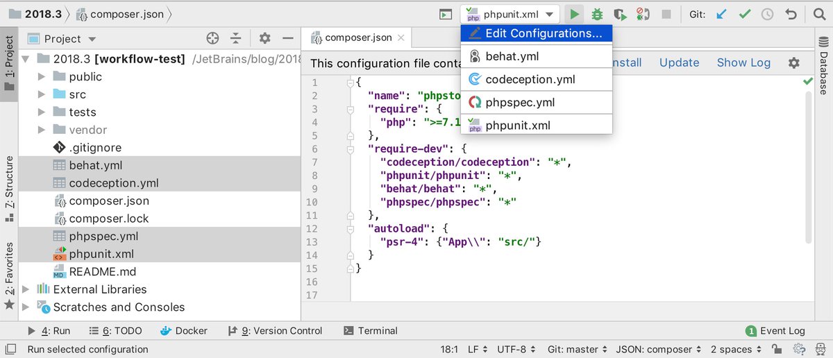Click the Update link in notification bar
The height and width of the screenshot is (358, 833).
pos(679,62)
